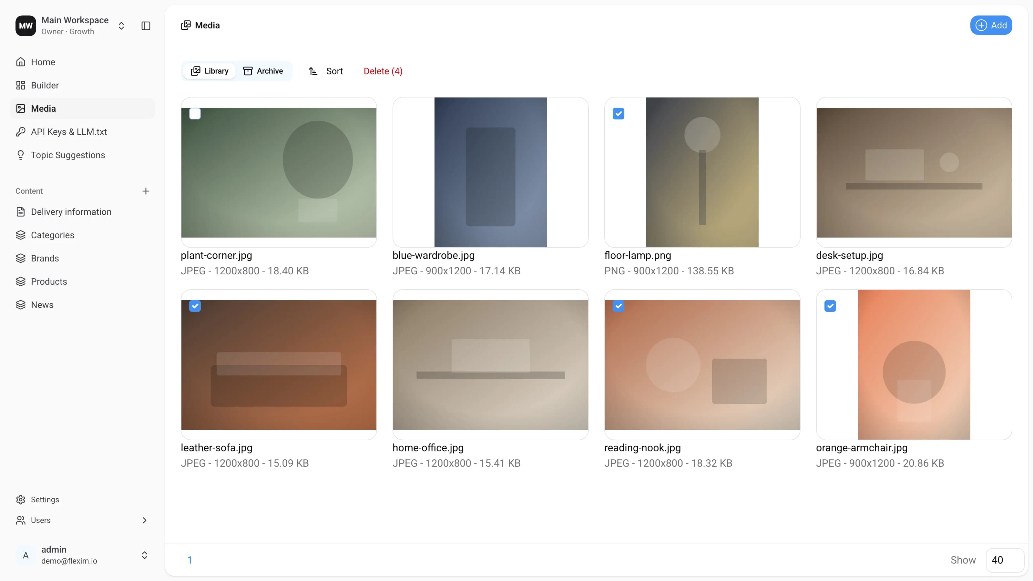Open Topic Suggestions lightbulb icon
Image resolution: width=1033 pixels, height=581 pixels.
20,155
